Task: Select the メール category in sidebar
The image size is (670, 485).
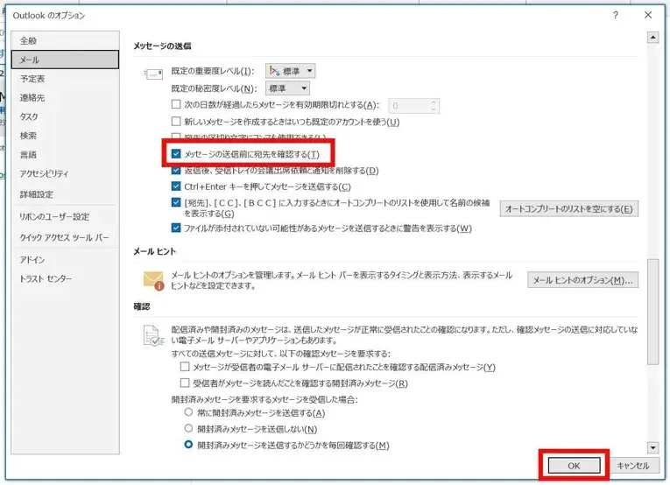Action: [x=65, y=60]
